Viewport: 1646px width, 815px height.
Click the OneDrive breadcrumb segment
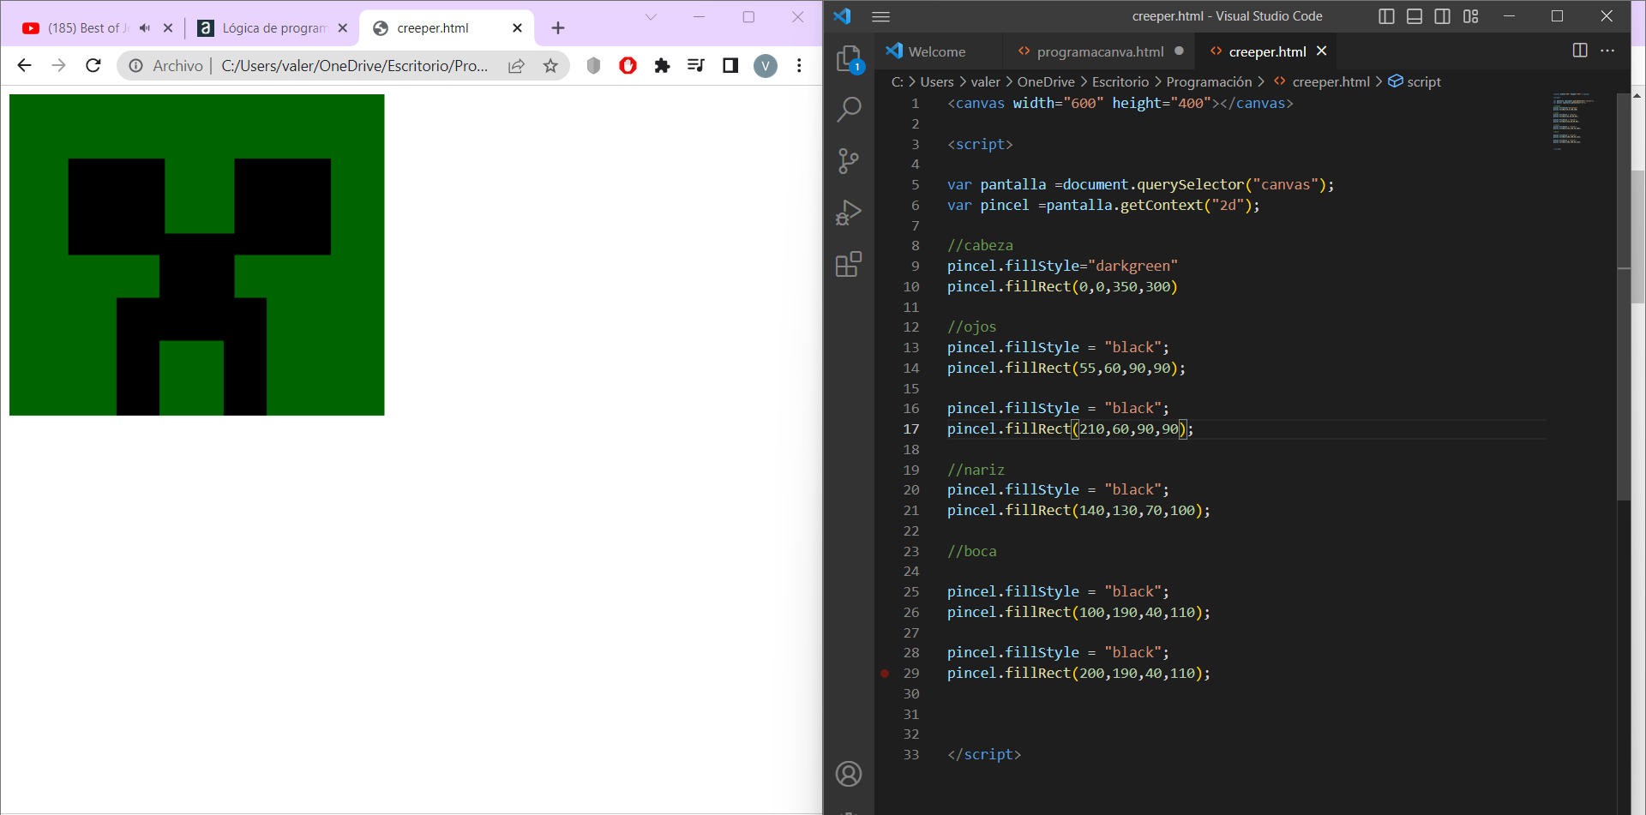click(x=1046, y=81)
